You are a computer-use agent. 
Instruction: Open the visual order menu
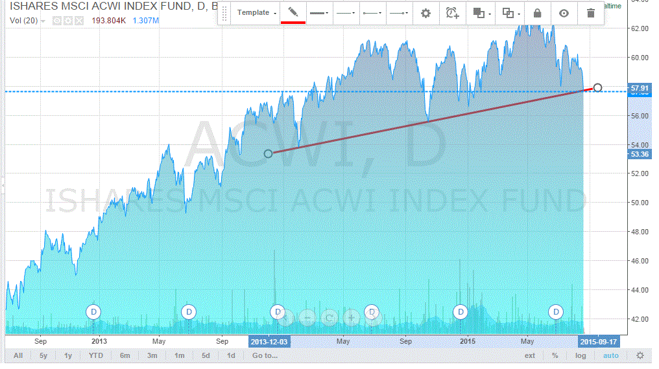(x=481, y=14)
